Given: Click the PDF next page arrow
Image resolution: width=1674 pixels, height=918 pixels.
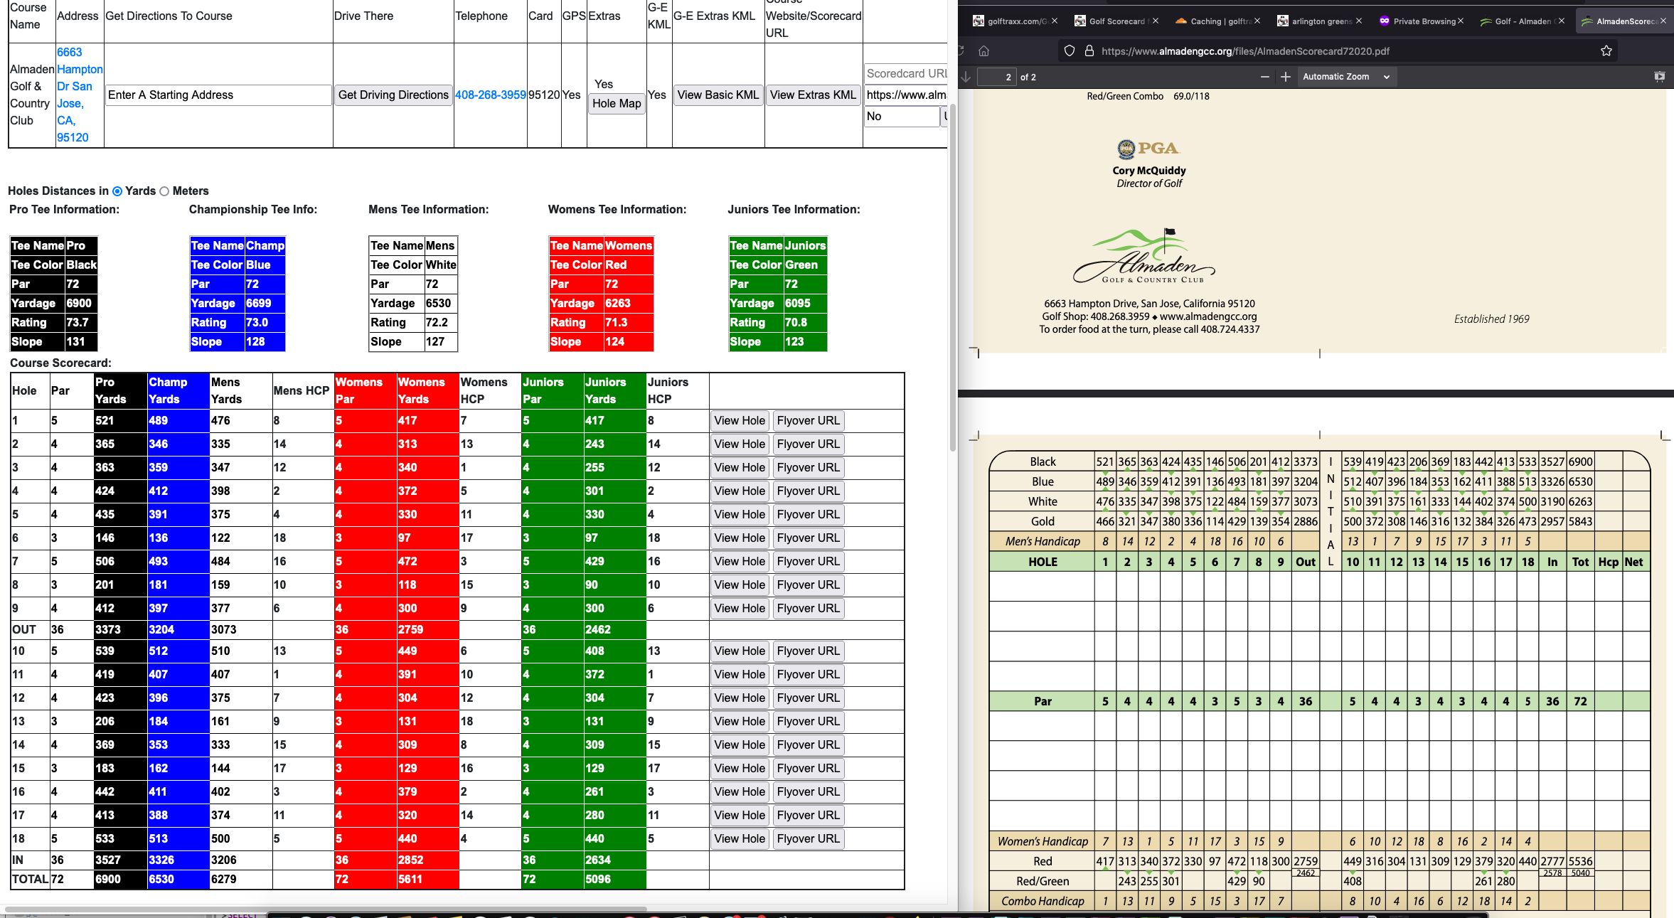Looking at the screenshot, I should coord(965,77).
